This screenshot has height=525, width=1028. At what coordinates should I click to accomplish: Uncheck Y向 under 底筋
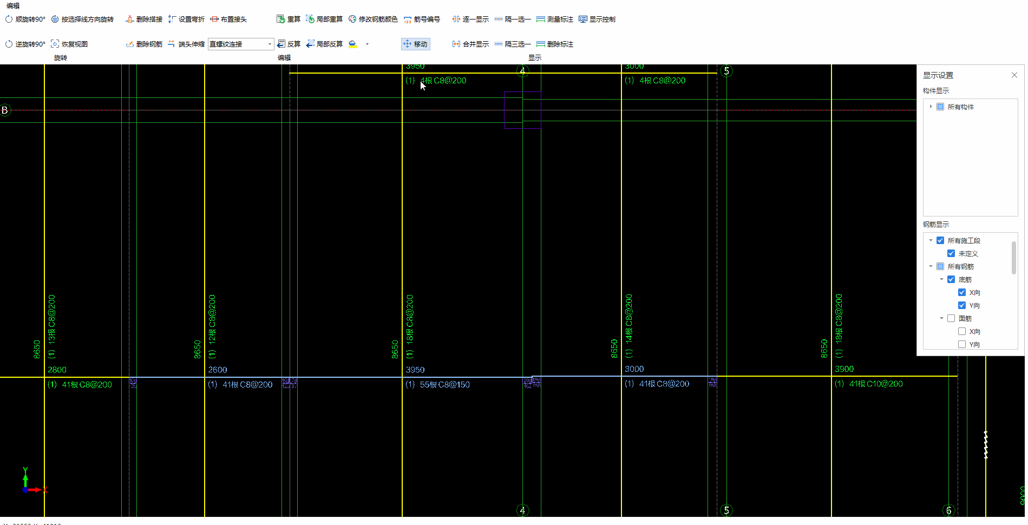point(962,306)
